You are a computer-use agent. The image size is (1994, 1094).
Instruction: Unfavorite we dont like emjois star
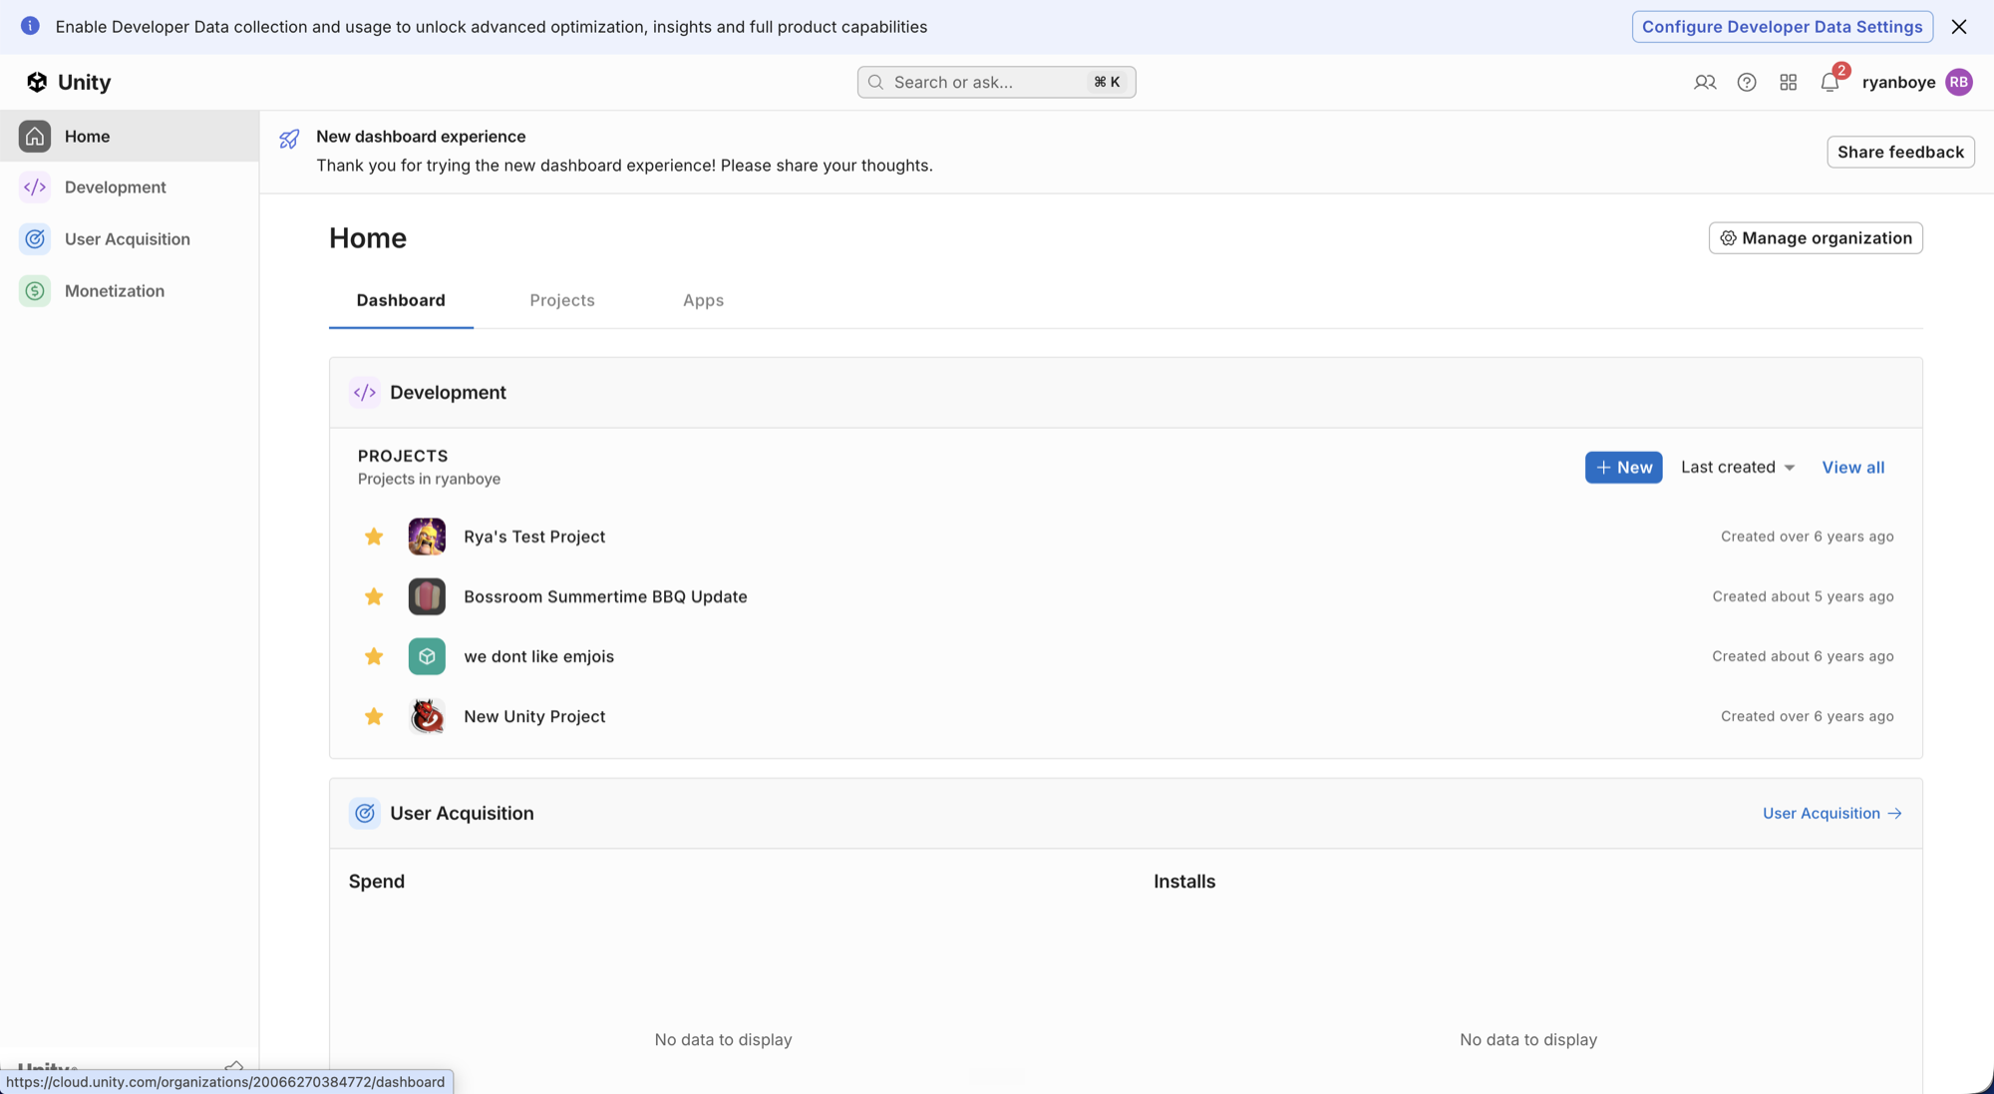(374, 656)
